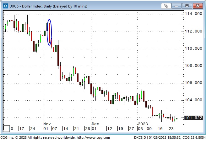Click the 114.000 price axis label
206x155 pixels.
tap(193, 13)
